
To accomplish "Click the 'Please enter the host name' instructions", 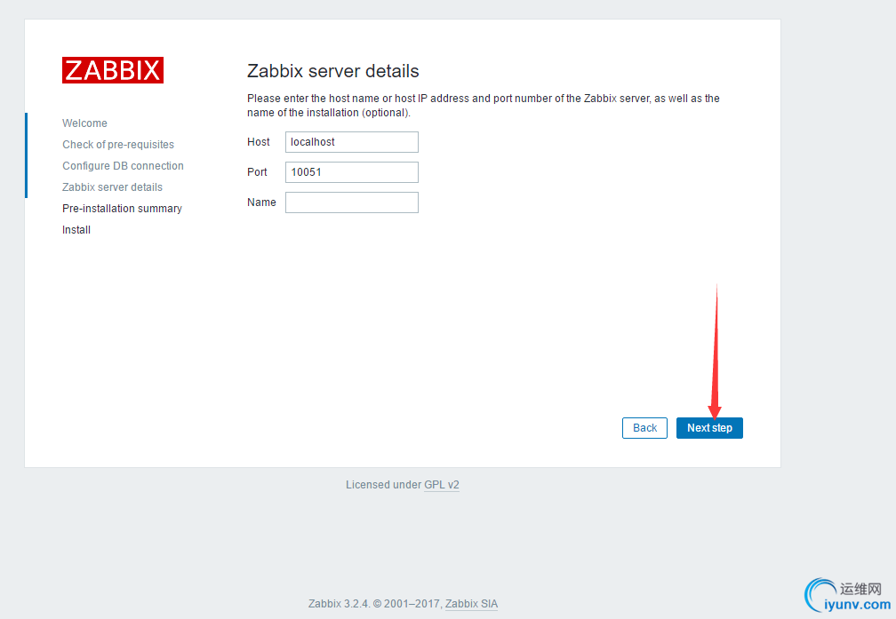I will (x=484, y=106).
